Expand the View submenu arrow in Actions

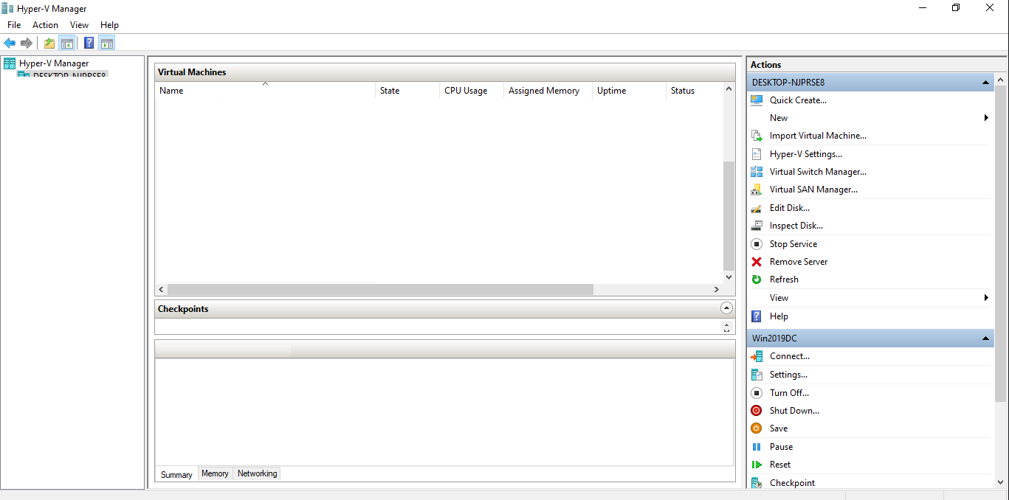tap(986, 298)
